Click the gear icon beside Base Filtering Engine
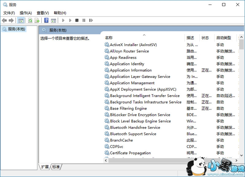 [x=107, y=108]
